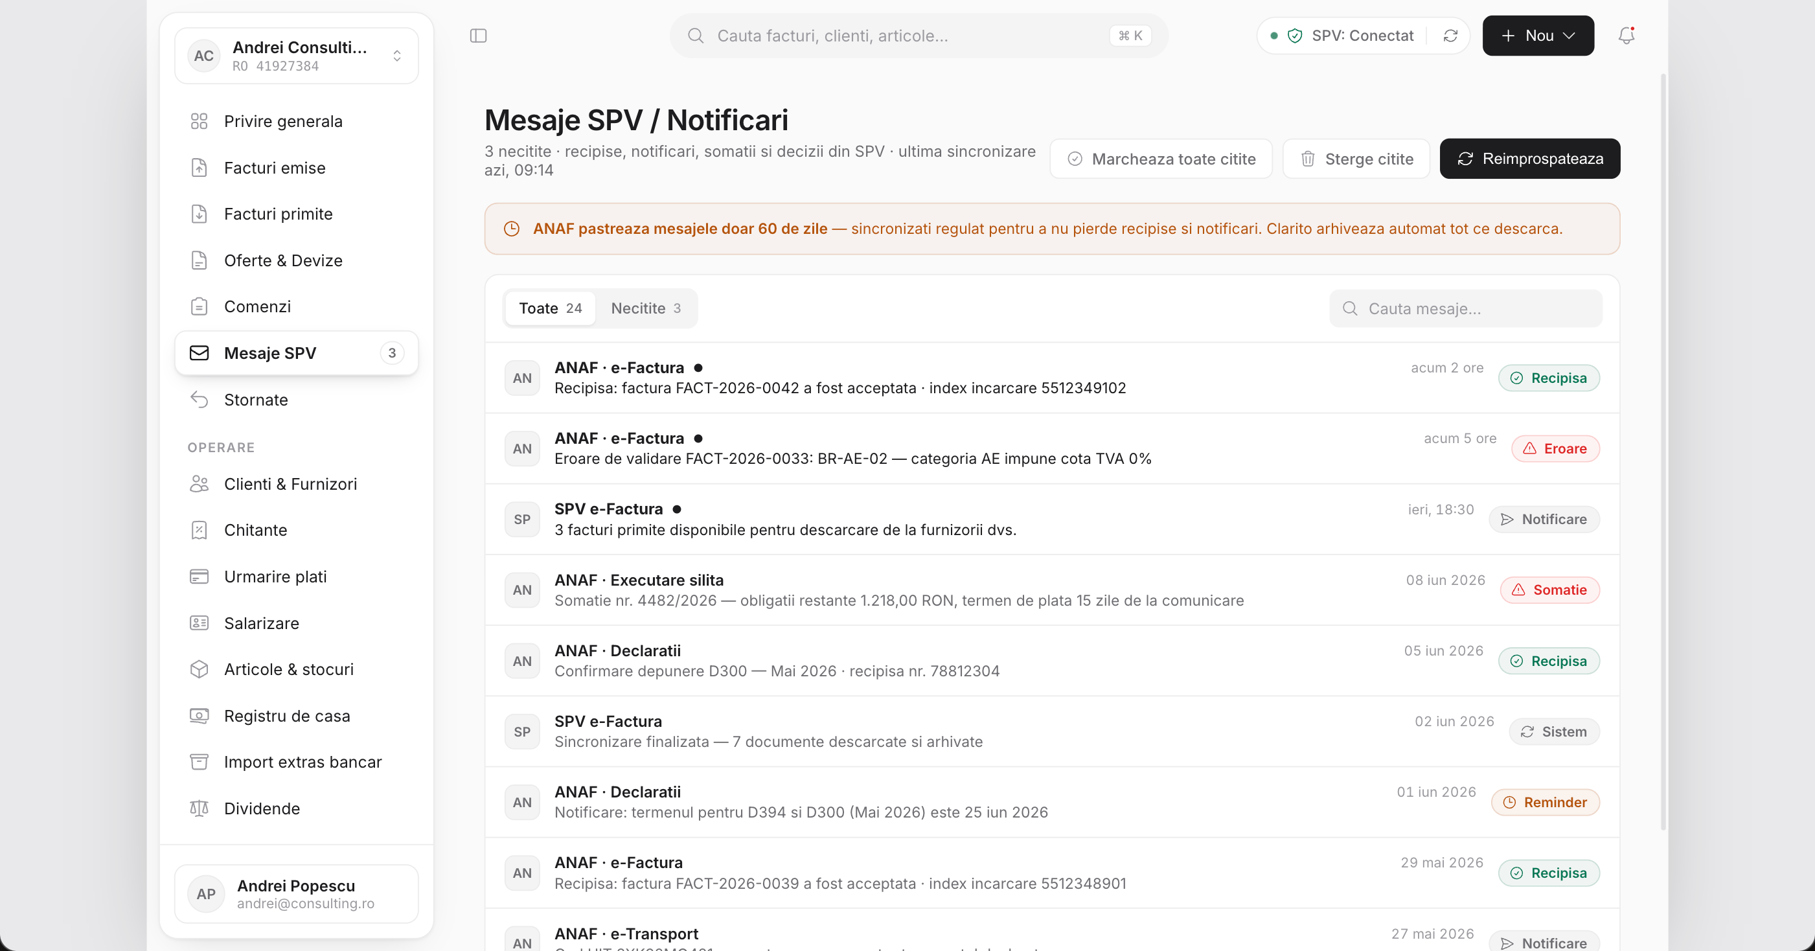Viewport: 1815px width, 951px height.
Task: Click the page vertical scrollbar
Action: [1663, 451]
